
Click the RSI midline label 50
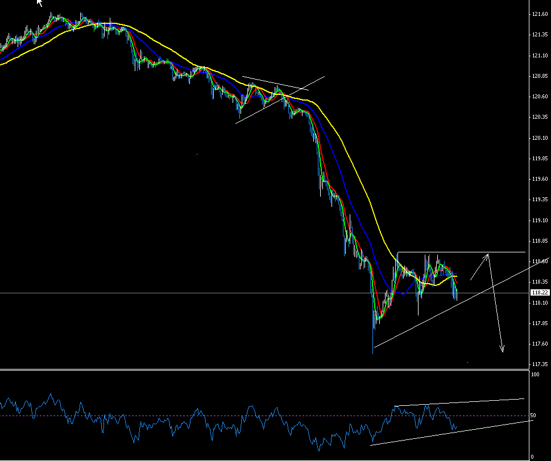tap(533, 416)
